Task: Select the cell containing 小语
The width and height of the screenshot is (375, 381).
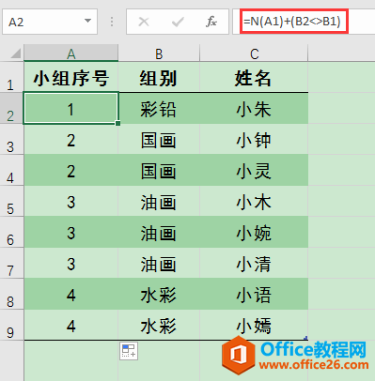Action: coord(254,294)
